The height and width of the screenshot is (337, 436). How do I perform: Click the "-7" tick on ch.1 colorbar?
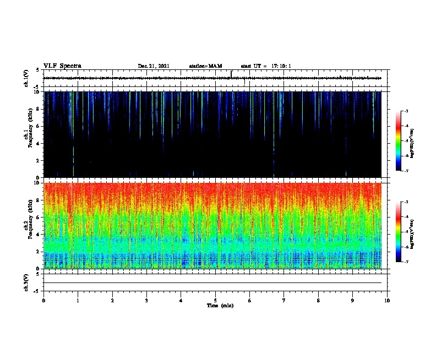click(406, 171)
